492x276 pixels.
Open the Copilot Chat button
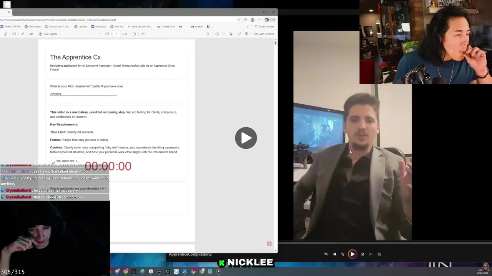point(270,20)
